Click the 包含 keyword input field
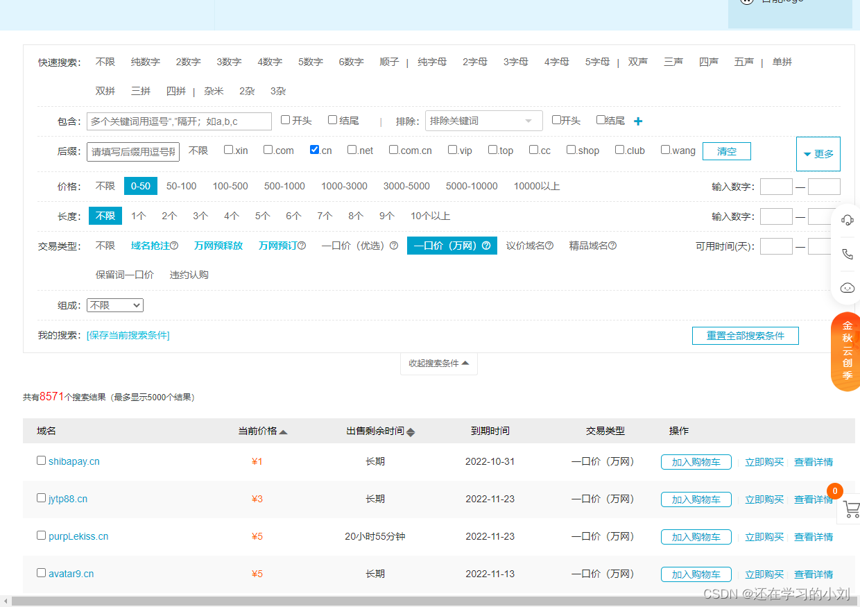The width and height of the screenshot is (860, 607). 179,121
